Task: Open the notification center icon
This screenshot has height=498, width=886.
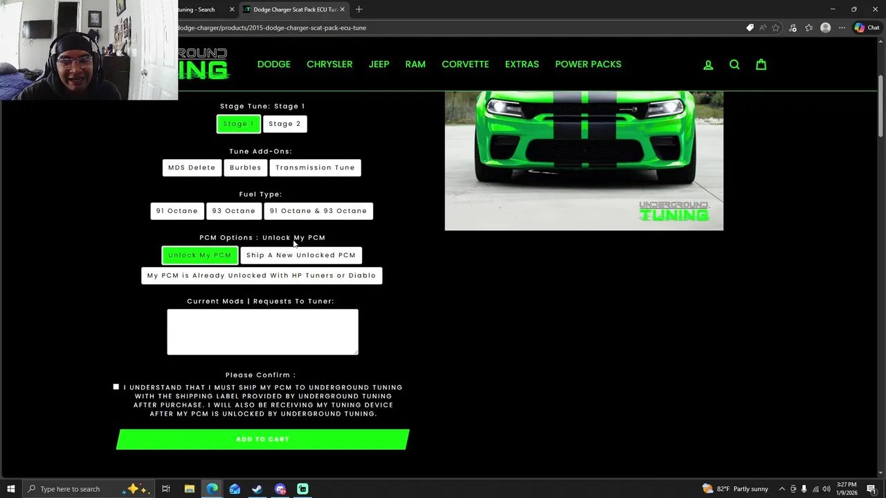Action: [x=871, y=489]
